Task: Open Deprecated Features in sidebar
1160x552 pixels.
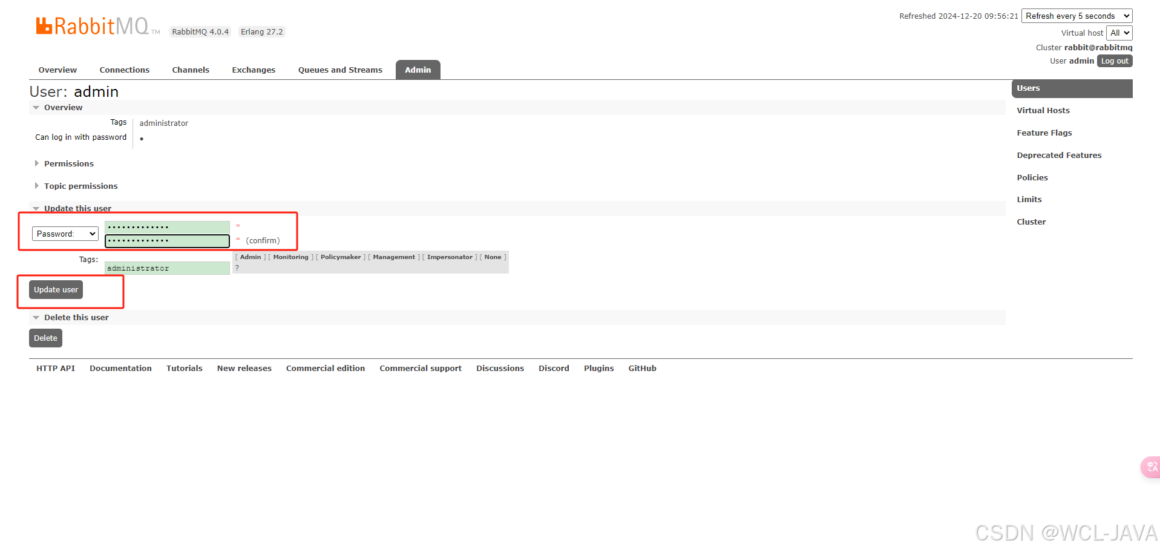Action: [x=1059, y=156]
